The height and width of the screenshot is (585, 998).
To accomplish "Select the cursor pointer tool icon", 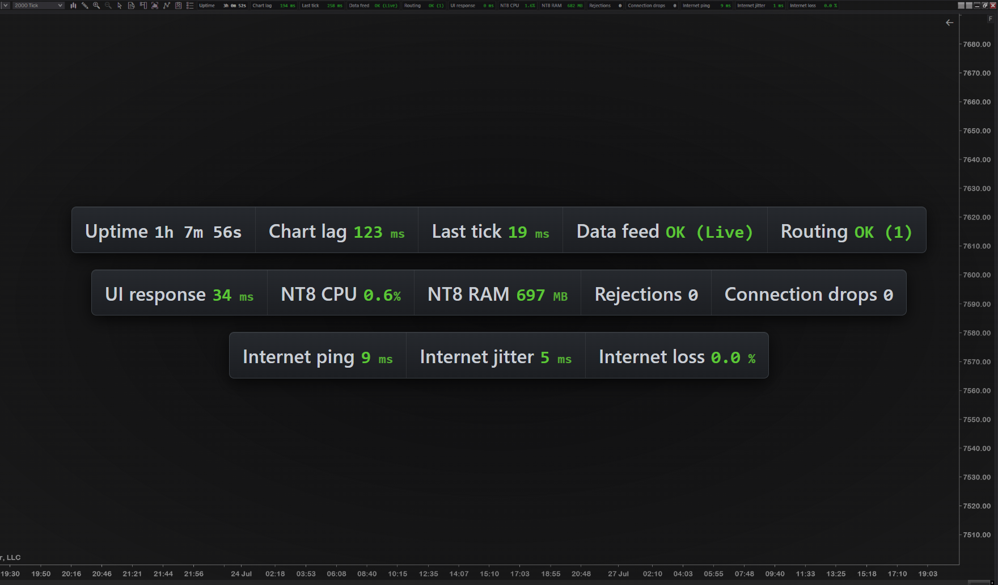I will click(120, 5).
